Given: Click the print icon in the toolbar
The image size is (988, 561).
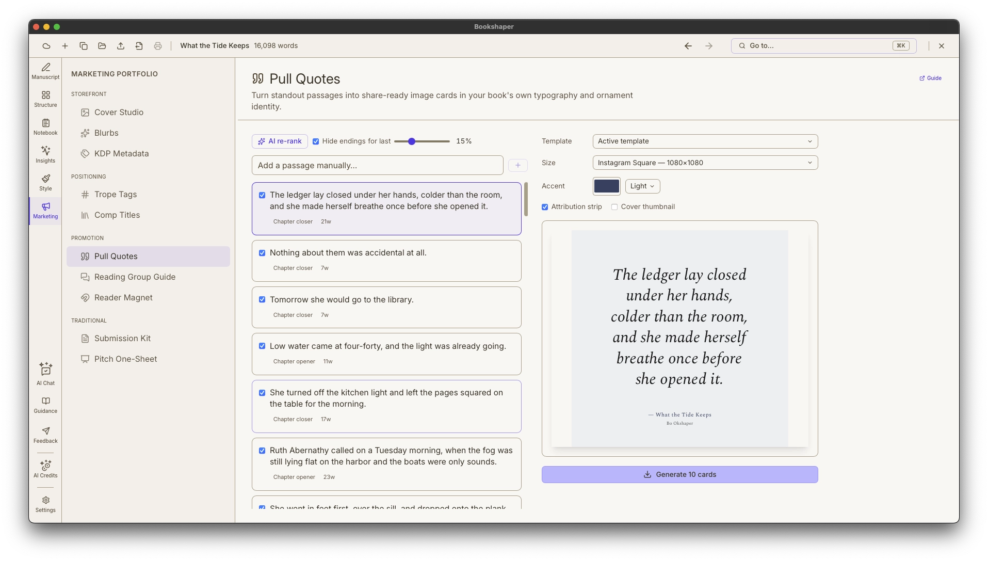Looking at the screenshot, I should pos(158,46).
